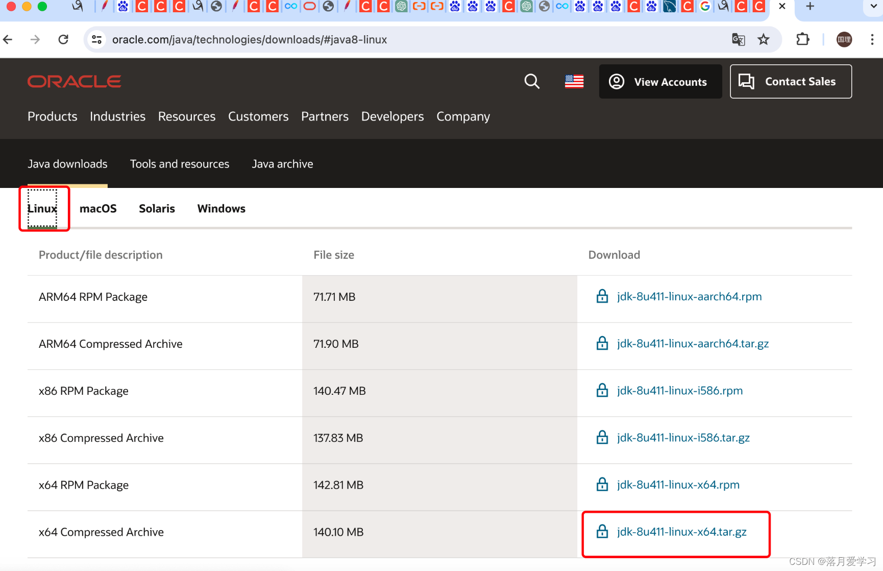The width and height of the screenshot is (883, 571).
Task: Select the Java archive tab
Action: [x=282, y=164]
